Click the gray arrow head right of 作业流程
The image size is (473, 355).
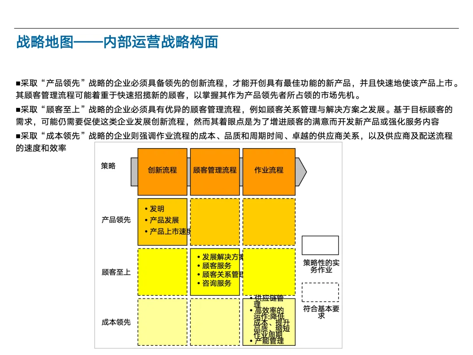coord(301,171)
